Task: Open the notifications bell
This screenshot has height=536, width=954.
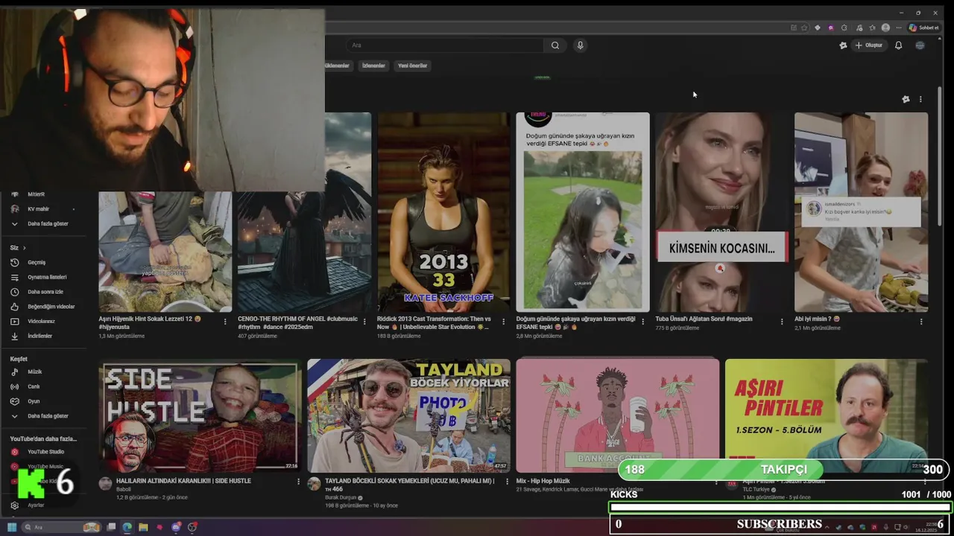Action: click(898, 45)
